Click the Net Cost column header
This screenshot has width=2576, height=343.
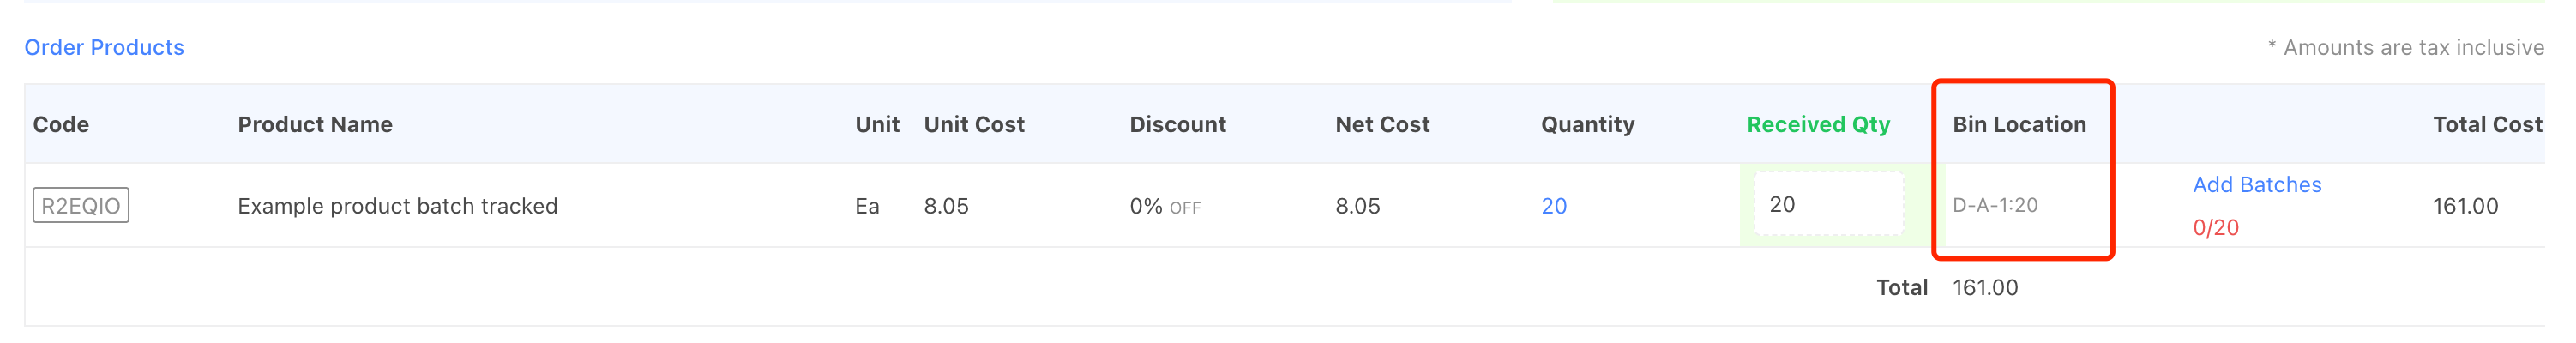click(1382, 124)
